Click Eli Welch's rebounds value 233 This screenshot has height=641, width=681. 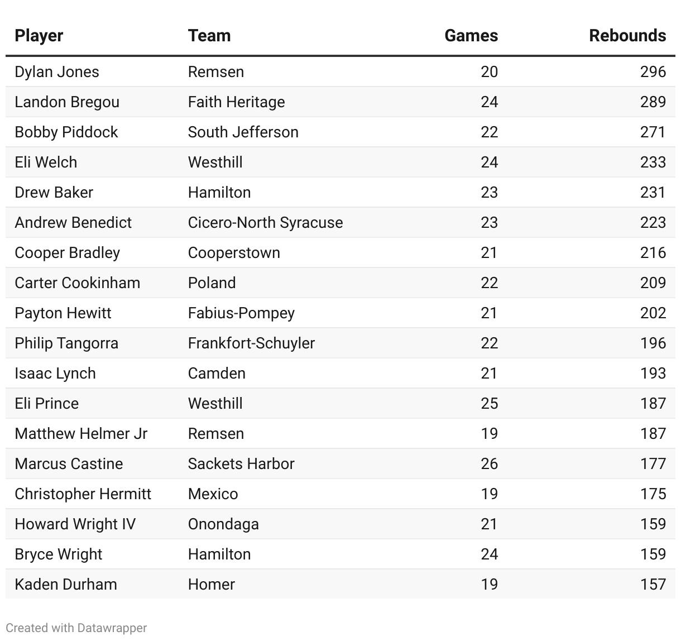pos(653,162)
